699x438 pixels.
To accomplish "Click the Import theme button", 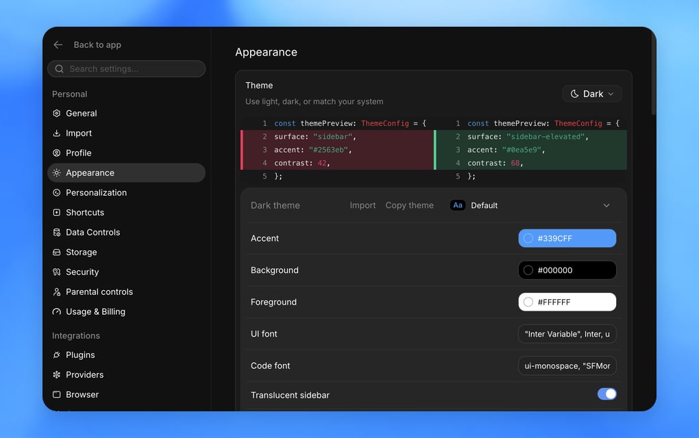I will pyautogui.click(x=363, y=205).
